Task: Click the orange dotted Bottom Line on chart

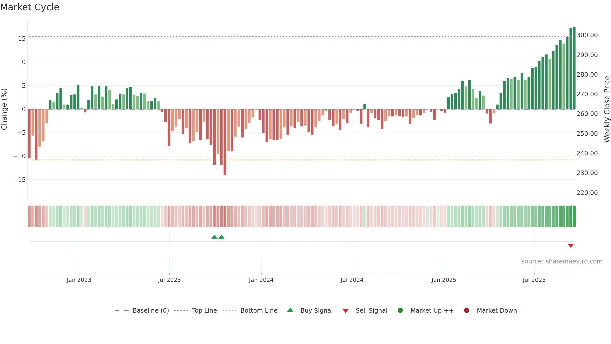Action: 302,160
